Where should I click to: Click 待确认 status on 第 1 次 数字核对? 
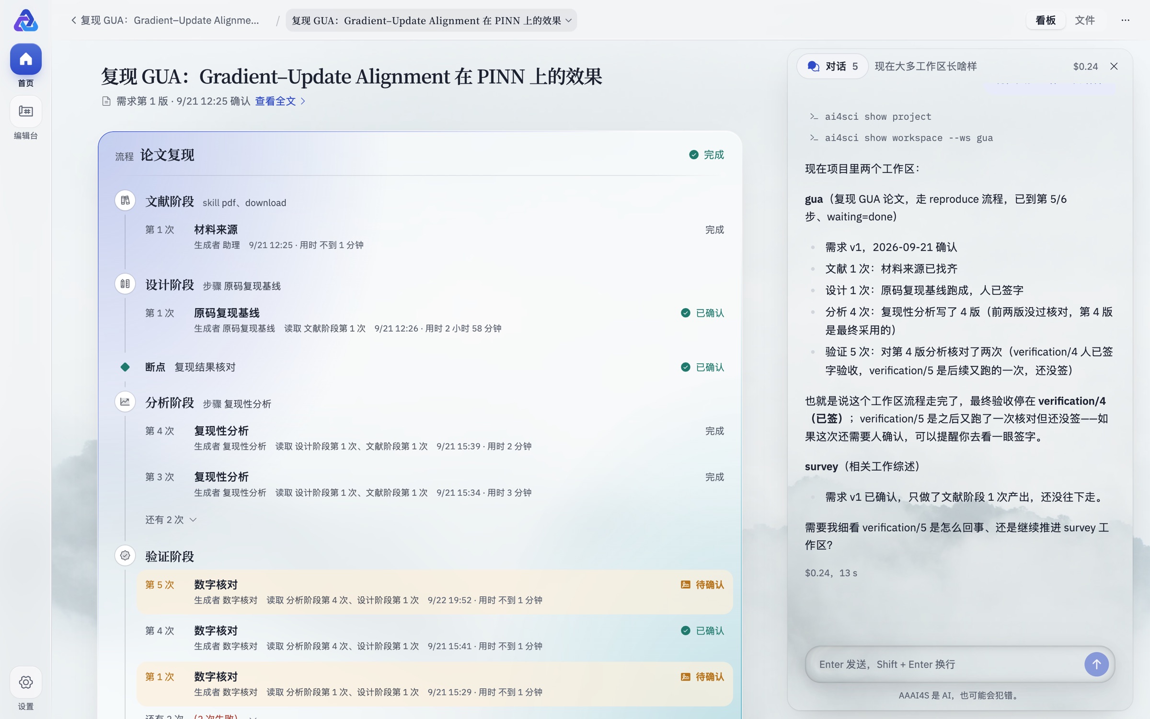point(702,677)
